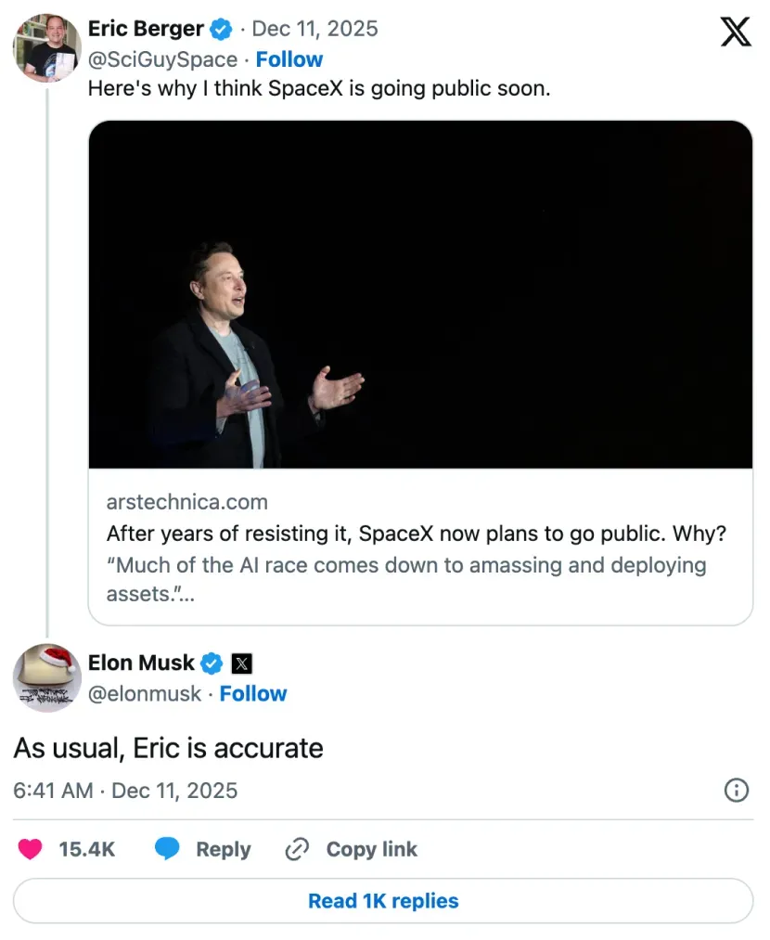Open the tweet info circle icon
The width and height of the screenshot is (770, 940).
tap(736, 790)
